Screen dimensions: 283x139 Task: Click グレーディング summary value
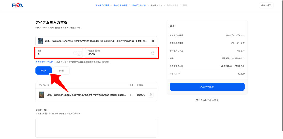(238, 43)
